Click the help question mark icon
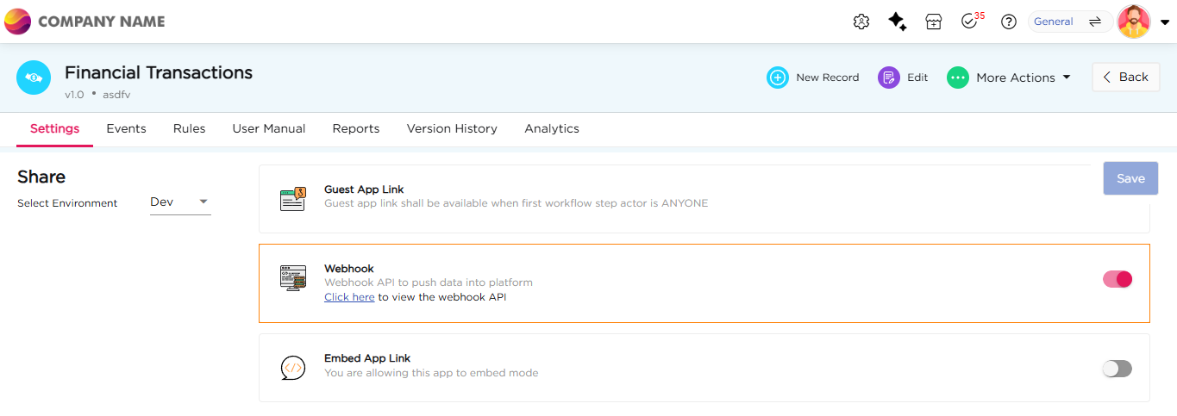This screenshot has height=416, width=1177. tap(1008, 22)
